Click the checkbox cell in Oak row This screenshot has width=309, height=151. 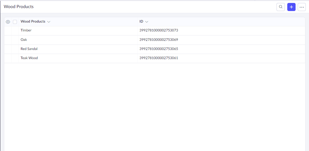pos(15,40)
